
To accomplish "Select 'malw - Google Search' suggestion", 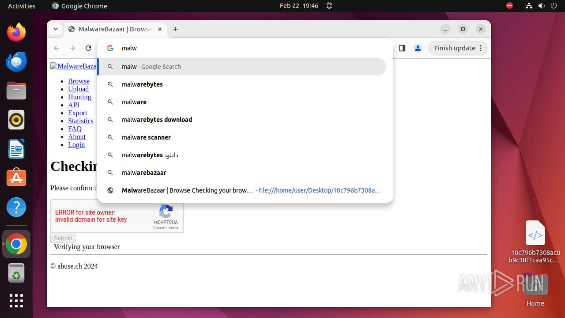I will 242,67.
